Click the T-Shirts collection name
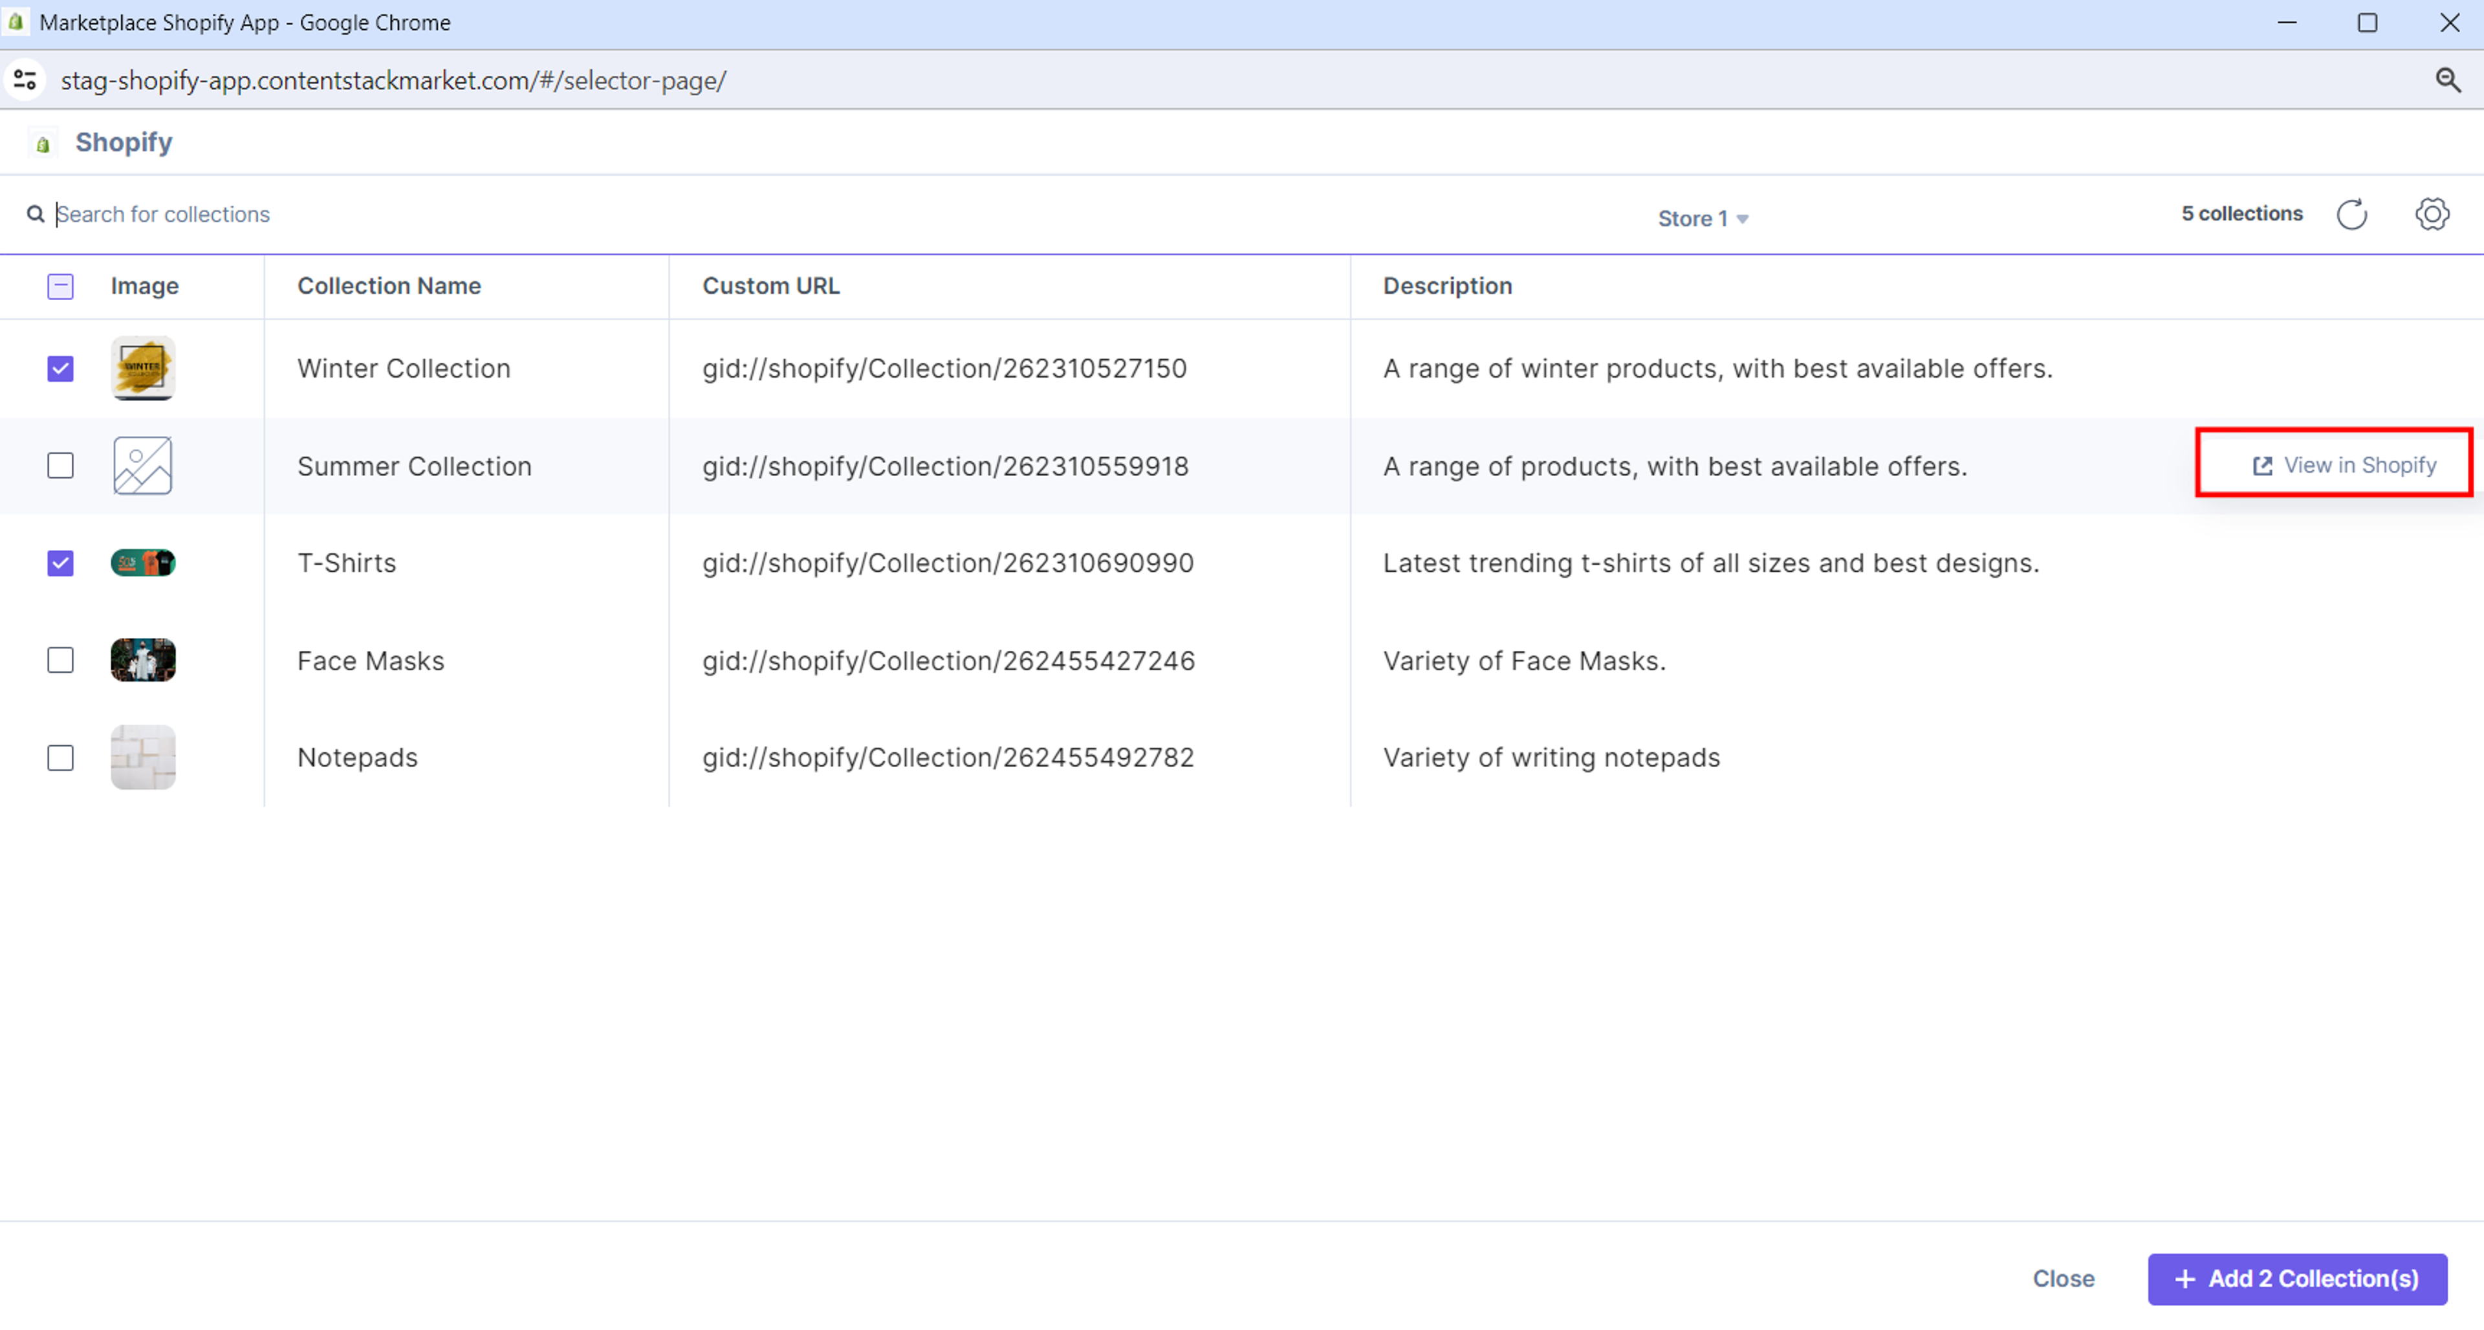 coord(346,563)
